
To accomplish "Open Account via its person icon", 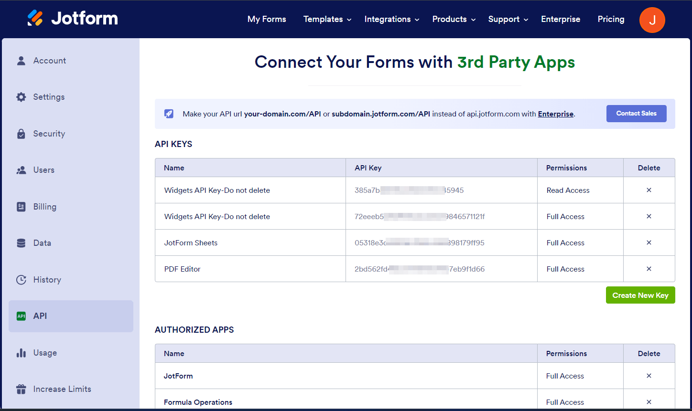I will (x=21, y=61).
